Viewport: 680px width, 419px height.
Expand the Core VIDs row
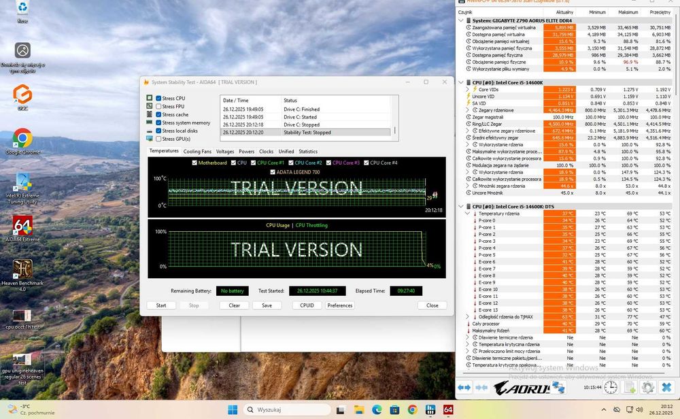[x=468, y=89]
